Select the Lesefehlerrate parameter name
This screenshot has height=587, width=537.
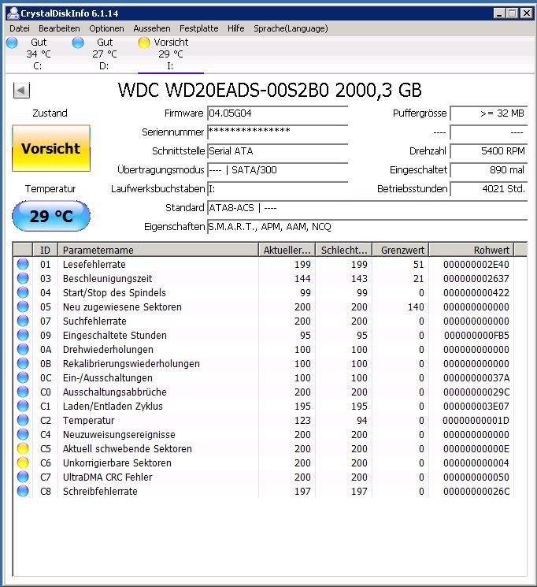click(x=94, y=264)
